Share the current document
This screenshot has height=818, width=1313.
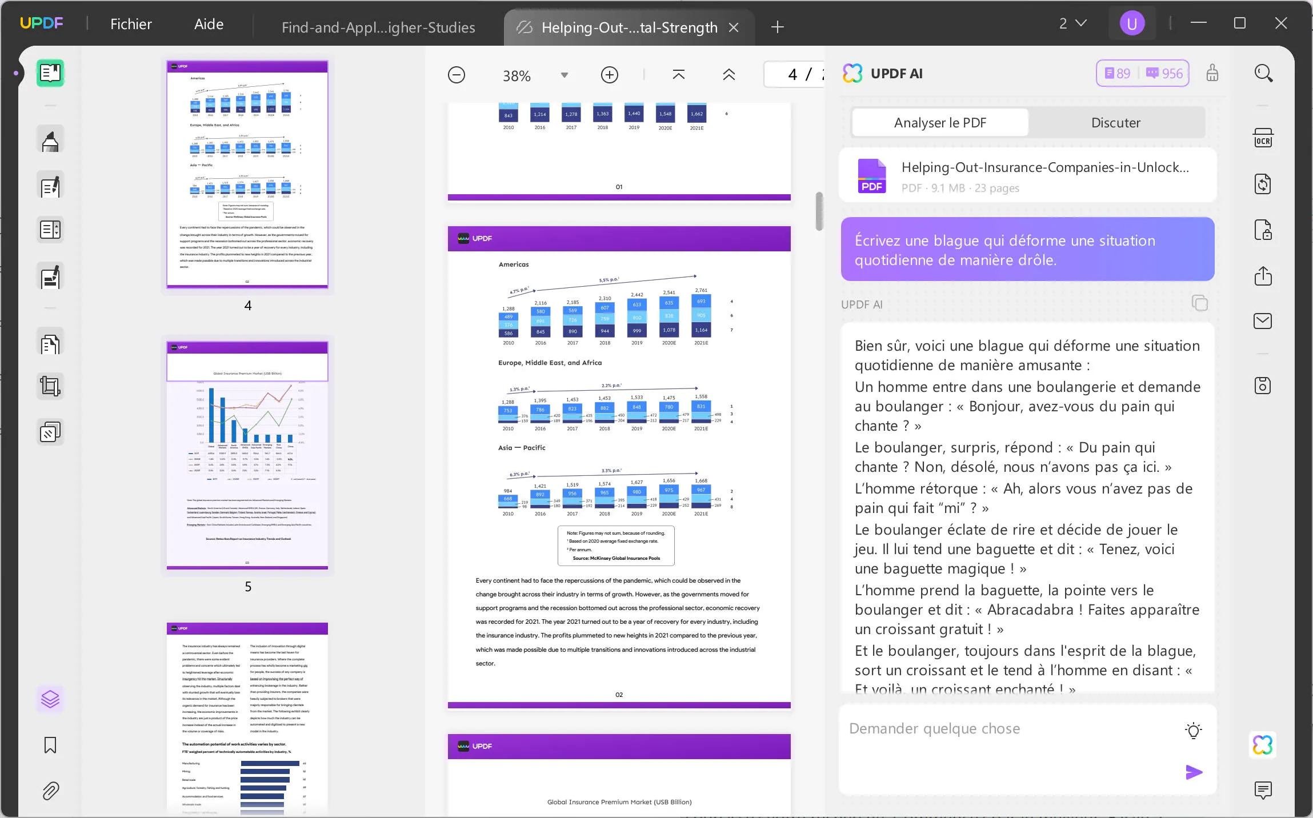(1263, 276)
